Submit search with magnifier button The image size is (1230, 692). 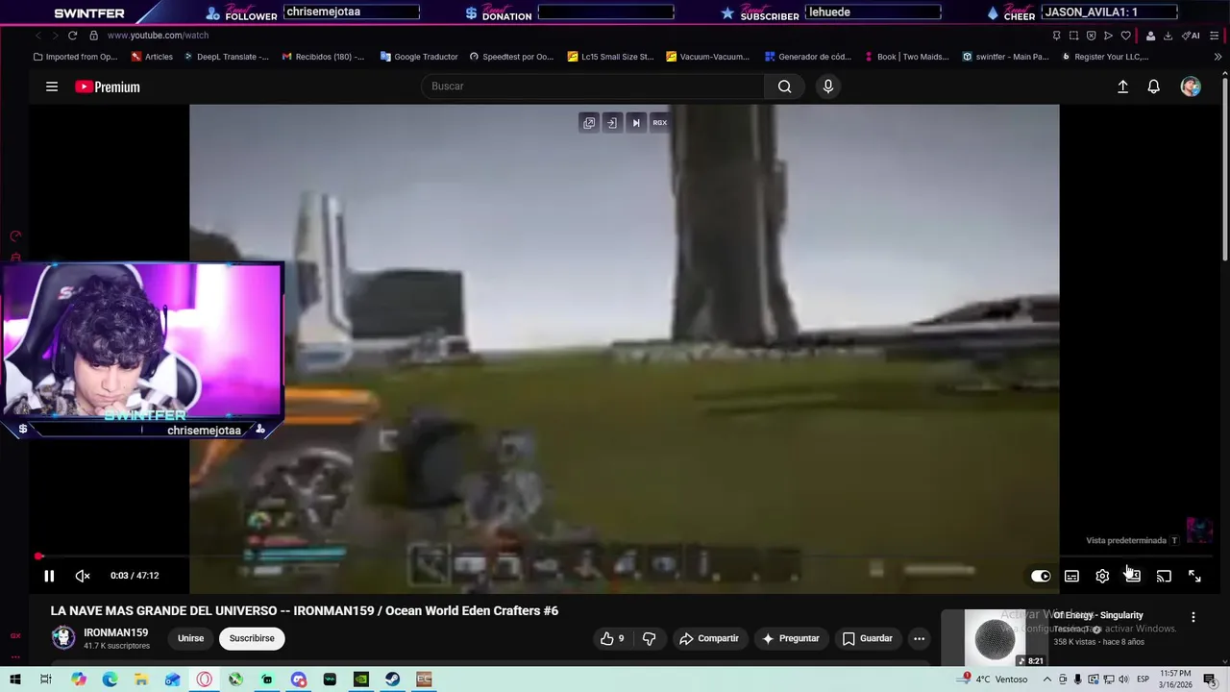pos(785,86)
